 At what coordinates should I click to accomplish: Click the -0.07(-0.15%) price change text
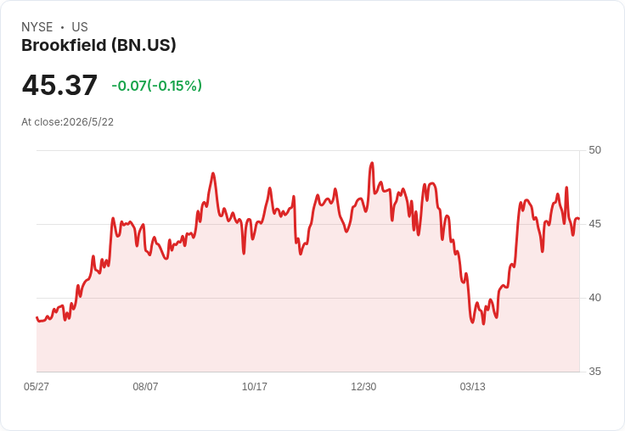click(x=156, y=86)
